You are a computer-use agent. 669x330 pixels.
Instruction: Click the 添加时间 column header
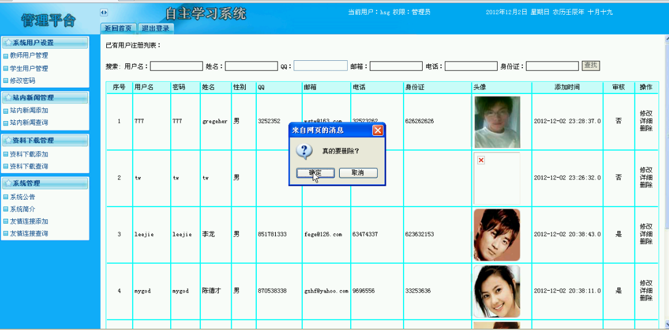coord(567,87)
